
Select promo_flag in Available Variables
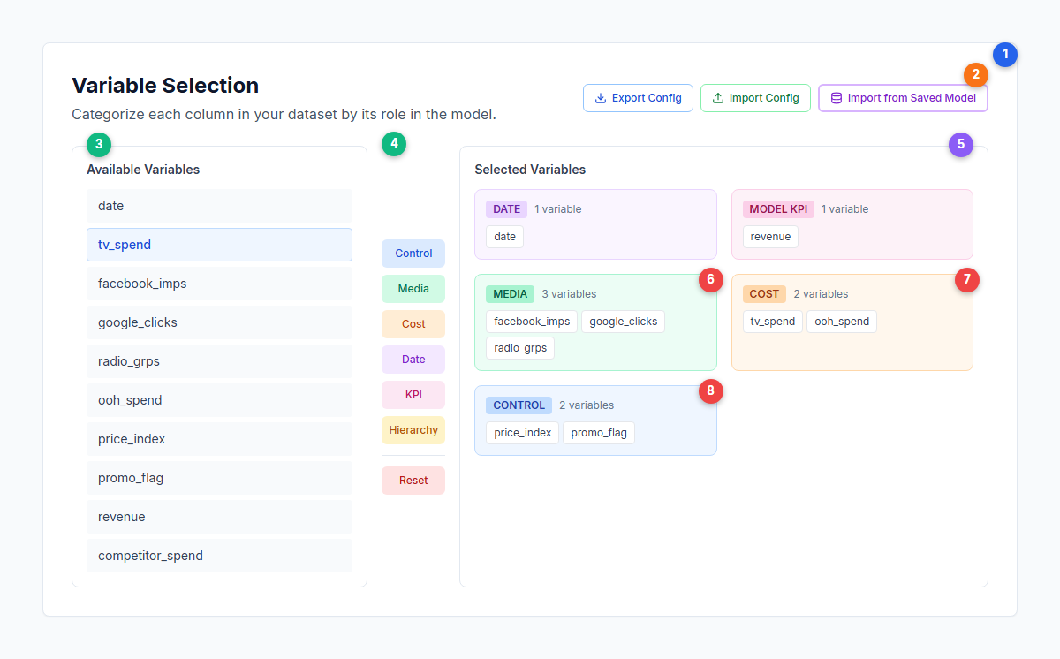219,478
